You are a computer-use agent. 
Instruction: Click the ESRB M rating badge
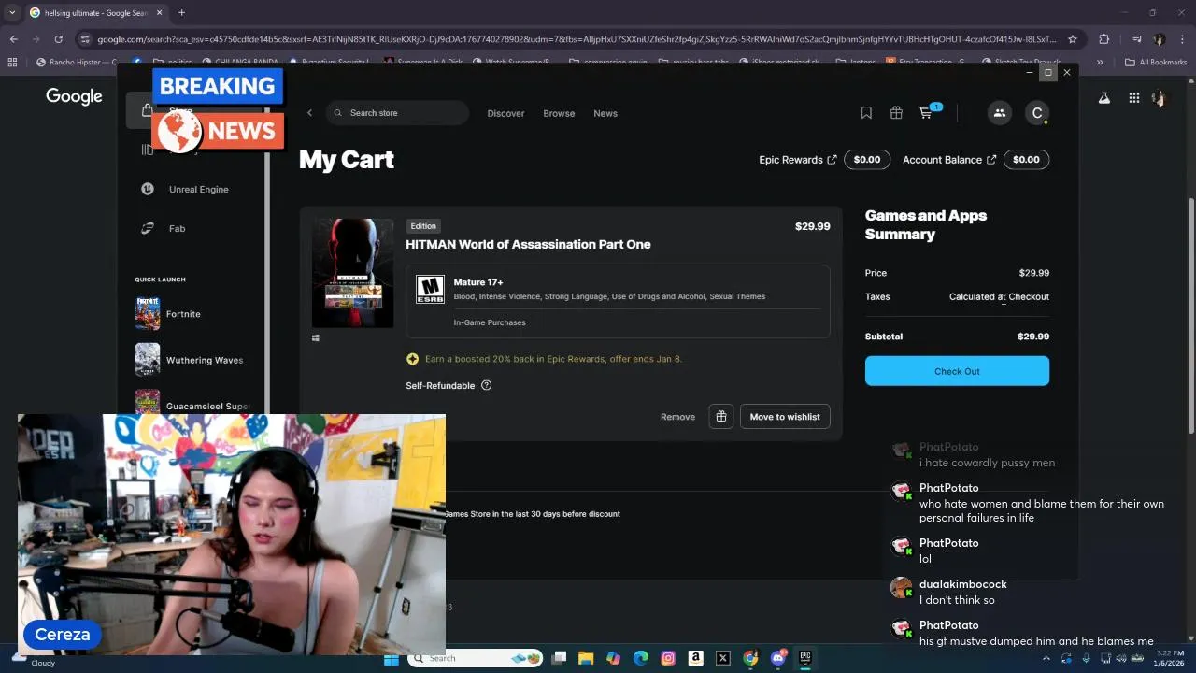click(x=430, y=290)
